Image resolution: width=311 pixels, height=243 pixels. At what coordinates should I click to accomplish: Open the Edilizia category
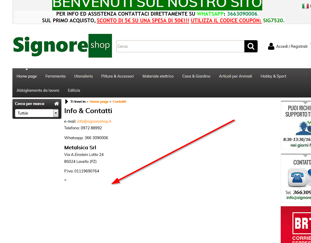coord(74,90)
